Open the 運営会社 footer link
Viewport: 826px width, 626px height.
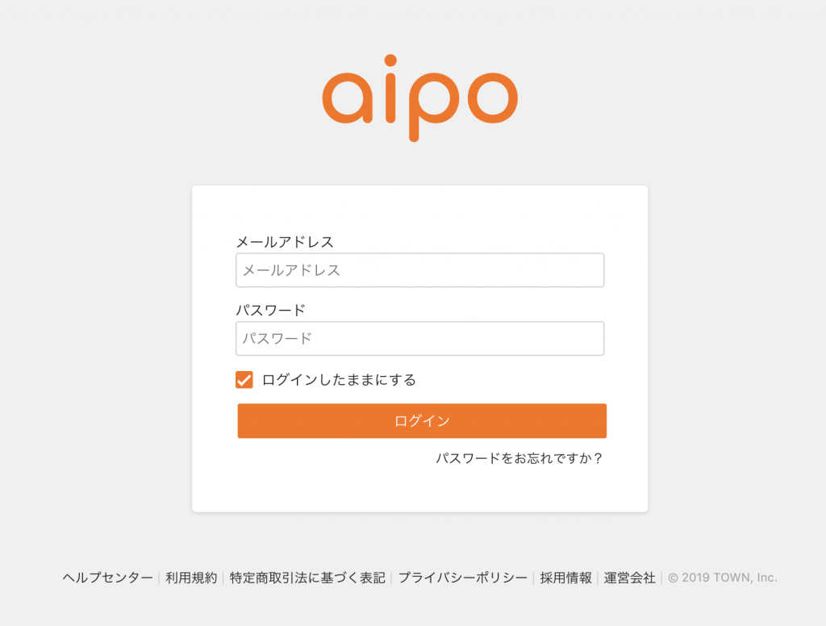(x=629, y=578)
